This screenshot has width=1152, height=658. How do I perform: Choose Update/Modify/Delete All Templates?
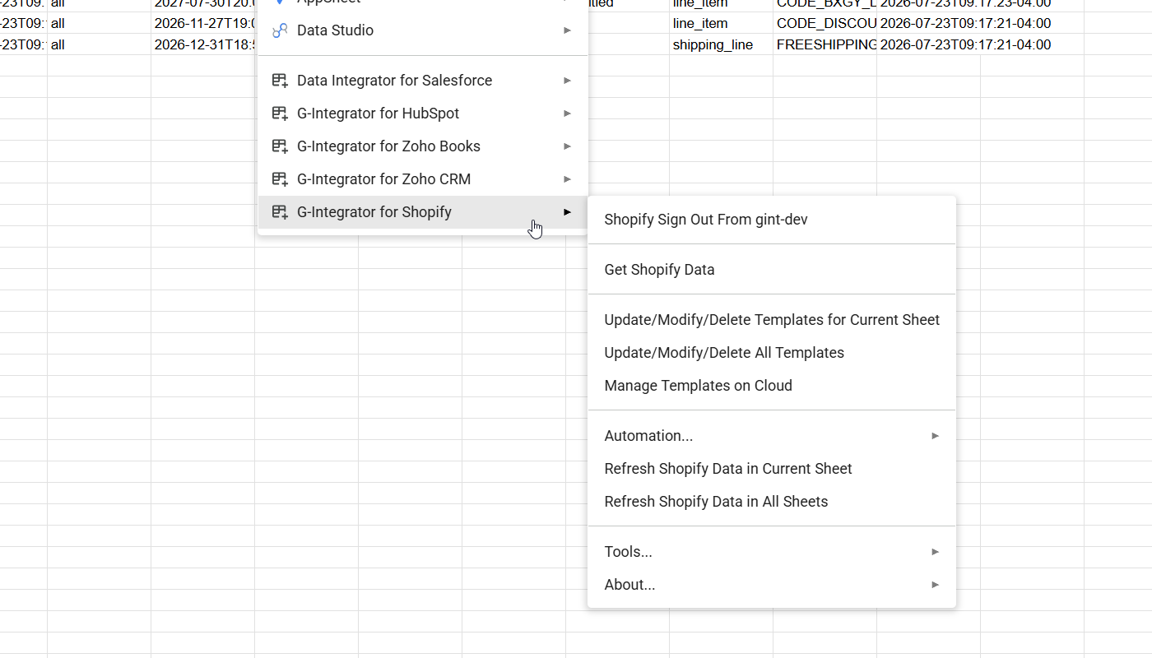[772, 353]
